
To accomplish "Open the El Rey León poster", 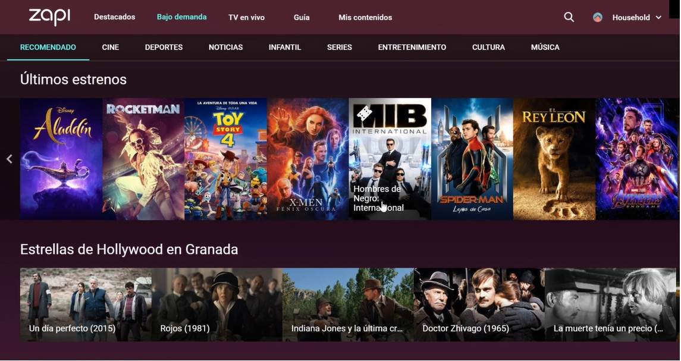I will pyautogui.click(x=554, y=159).
